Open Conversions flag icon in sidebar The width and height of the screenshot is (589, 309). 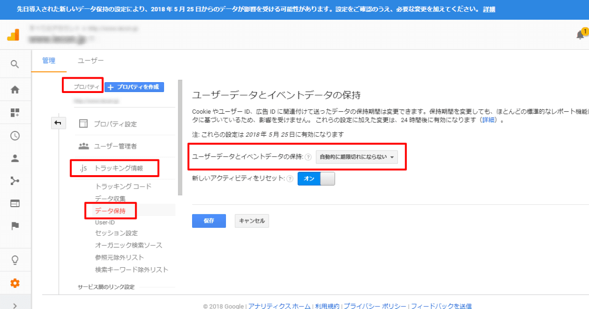point(15,226)
